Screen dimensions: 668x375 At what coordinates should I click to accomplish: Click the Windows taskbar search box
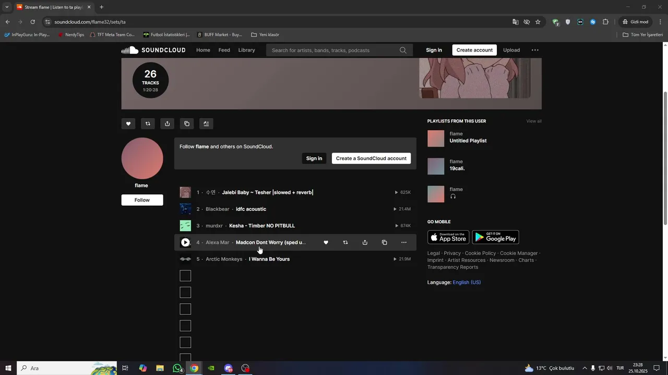[67, 368]
